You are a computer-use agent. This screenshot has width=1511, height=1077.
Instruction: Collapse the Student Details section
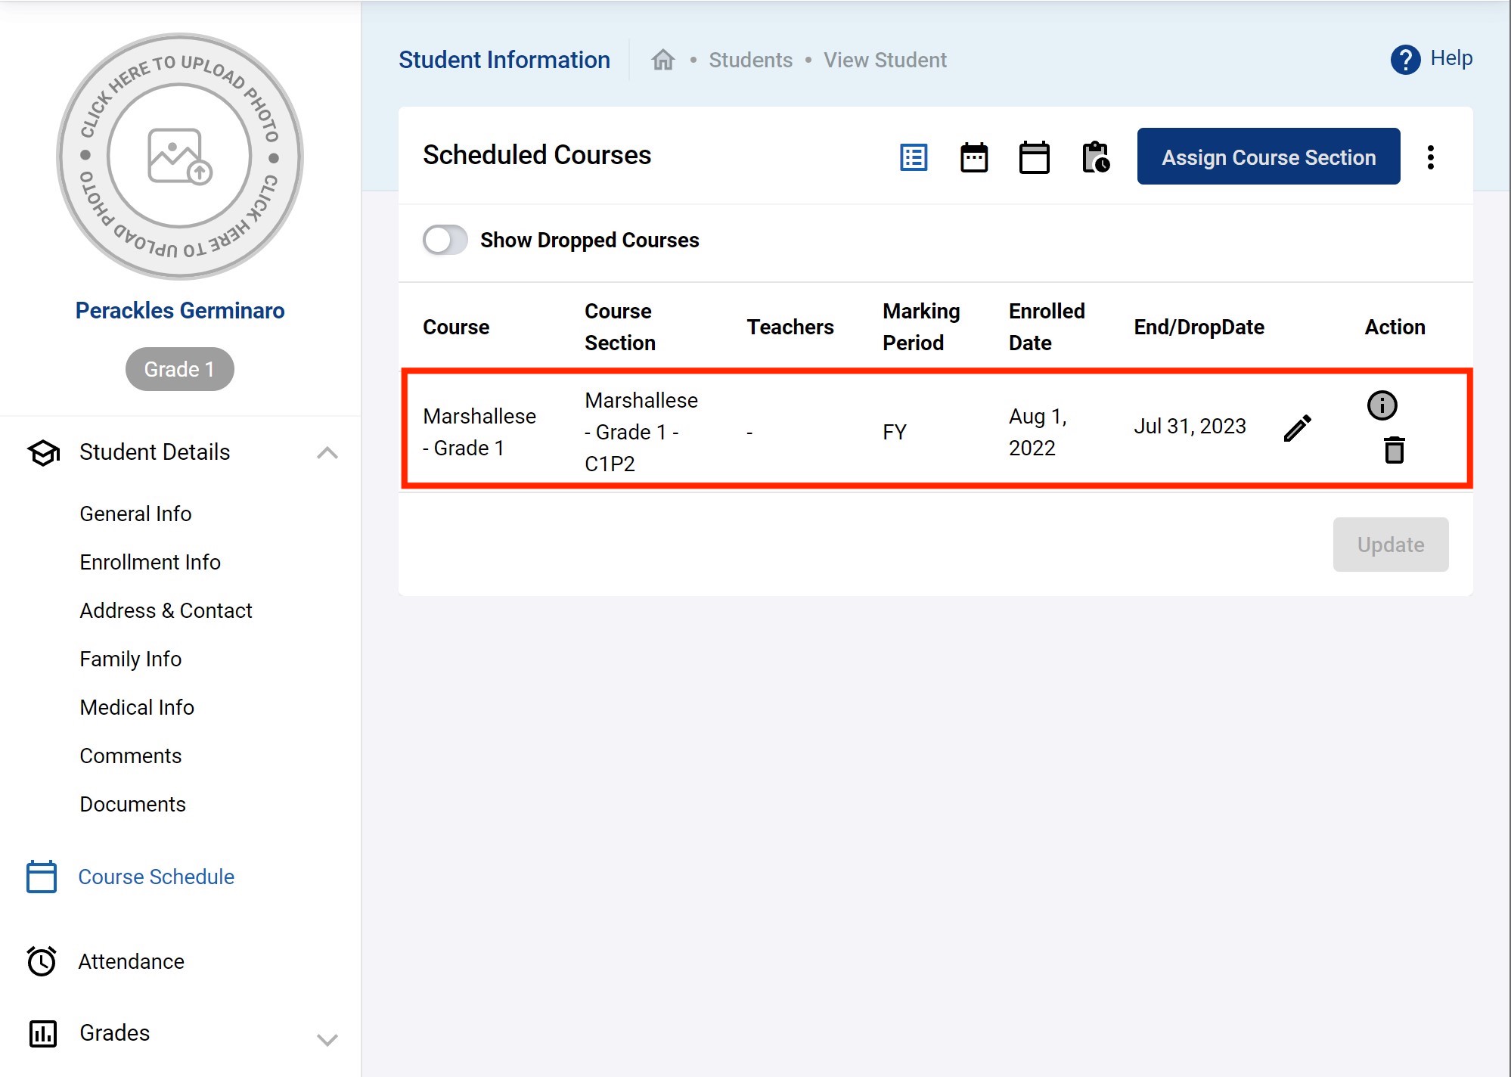point(327,452)
